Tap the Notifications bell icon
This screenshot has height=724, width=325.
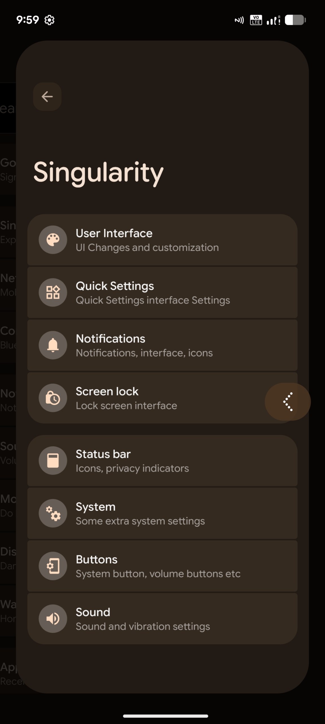pos(53,345)
